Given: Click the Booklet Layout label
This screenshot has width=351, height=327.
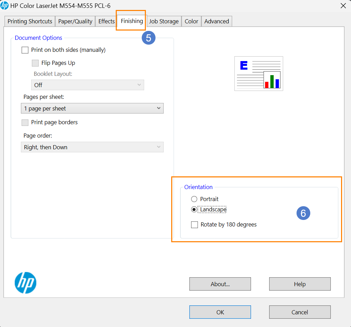Looking at the screenshot, I should (53, 74).
